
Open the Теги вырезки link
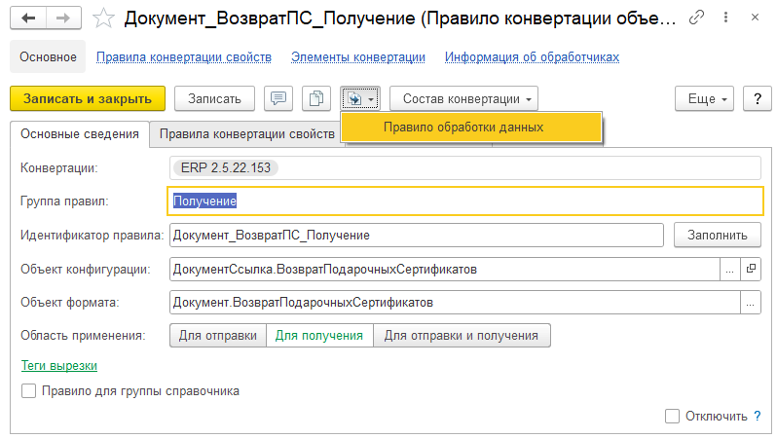[x=59, y=366]
